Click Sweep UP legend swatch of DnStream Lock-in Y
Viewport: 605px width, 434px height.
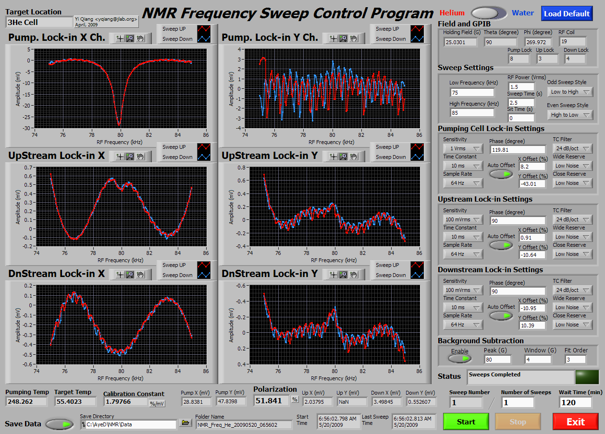418,265
